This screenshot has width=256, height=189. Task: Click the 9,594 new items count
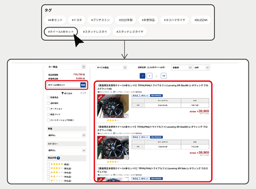coord(80,79)
